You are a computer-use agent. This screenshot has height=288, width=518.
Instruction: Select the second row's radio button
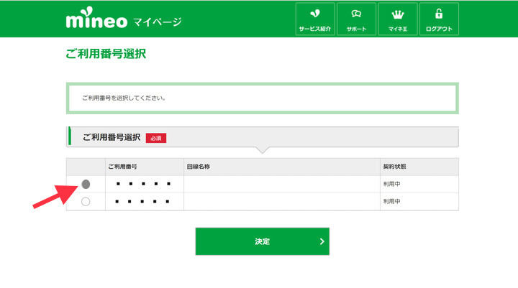[86, 202]
